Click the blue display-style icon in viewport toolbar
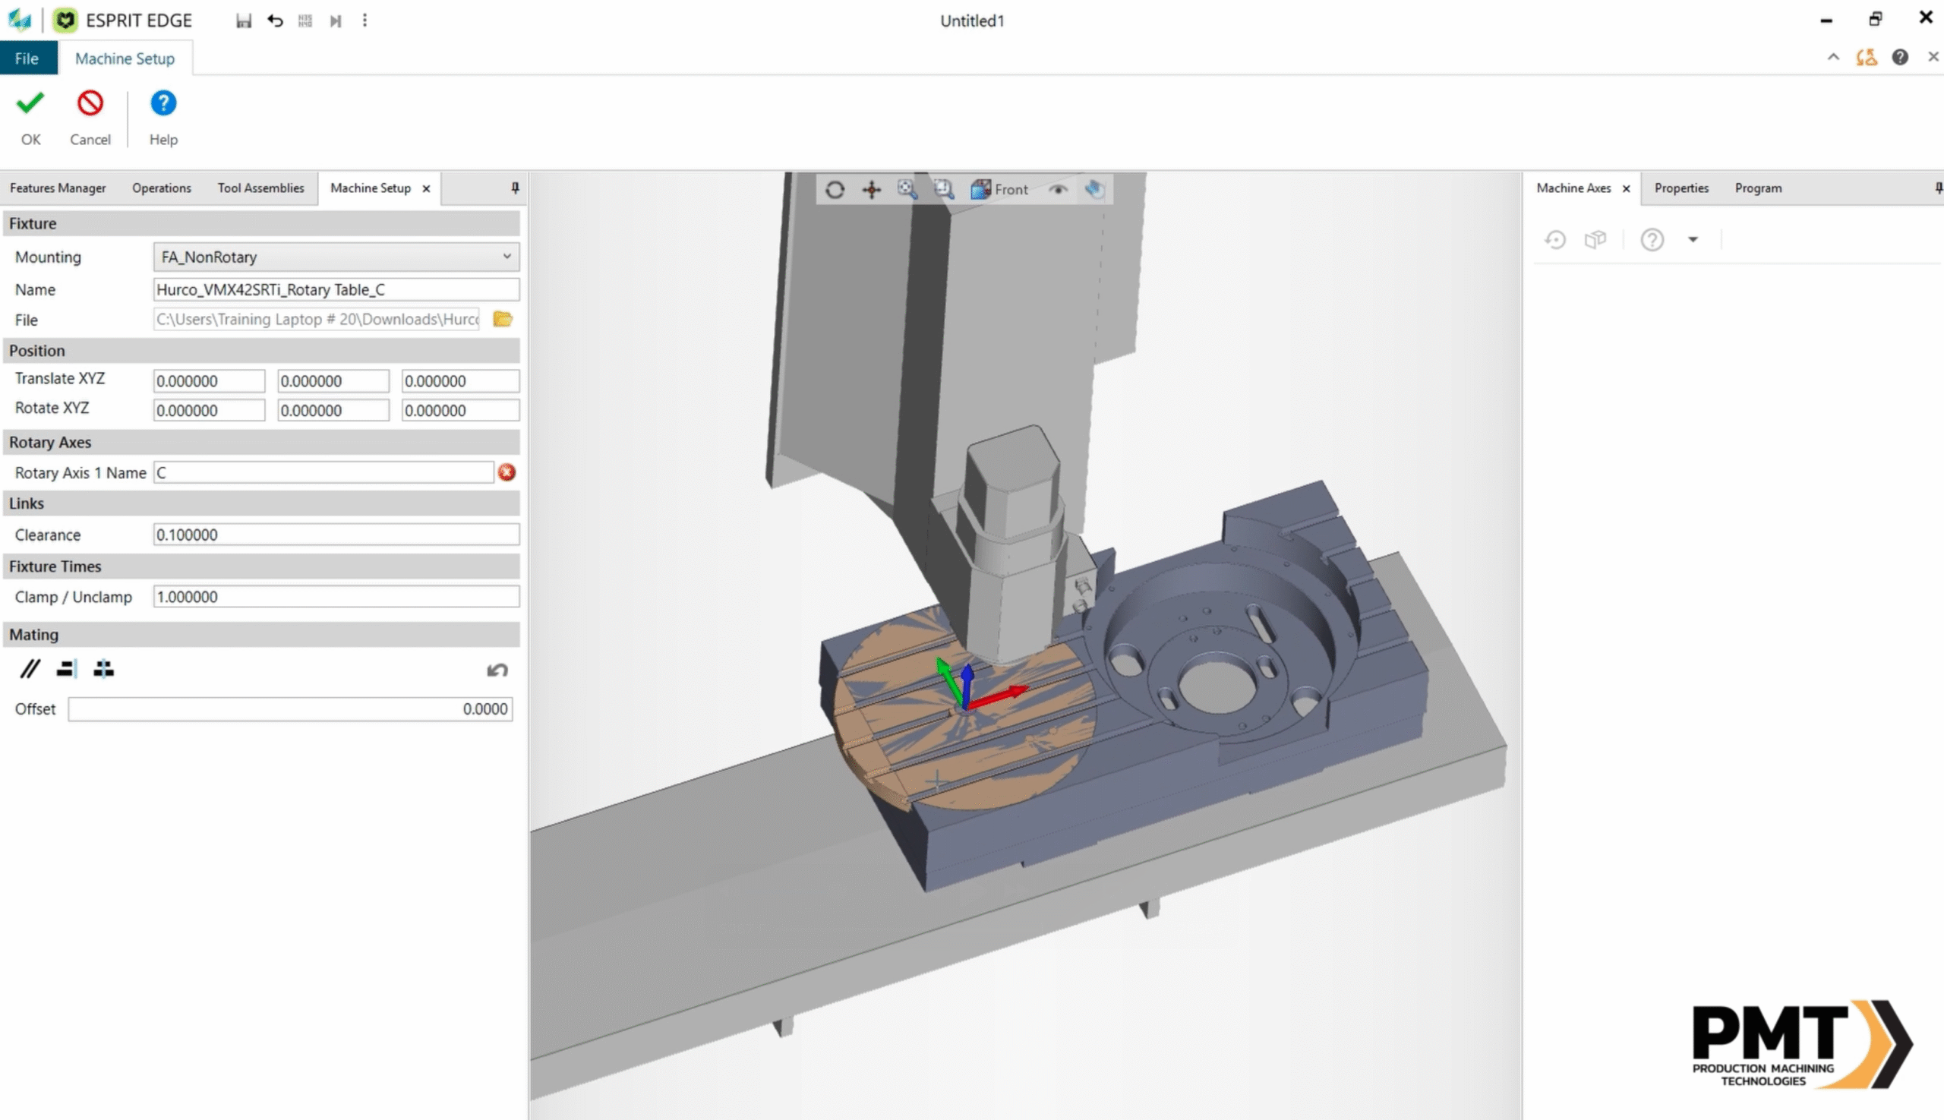 (x=1094, y=189)
